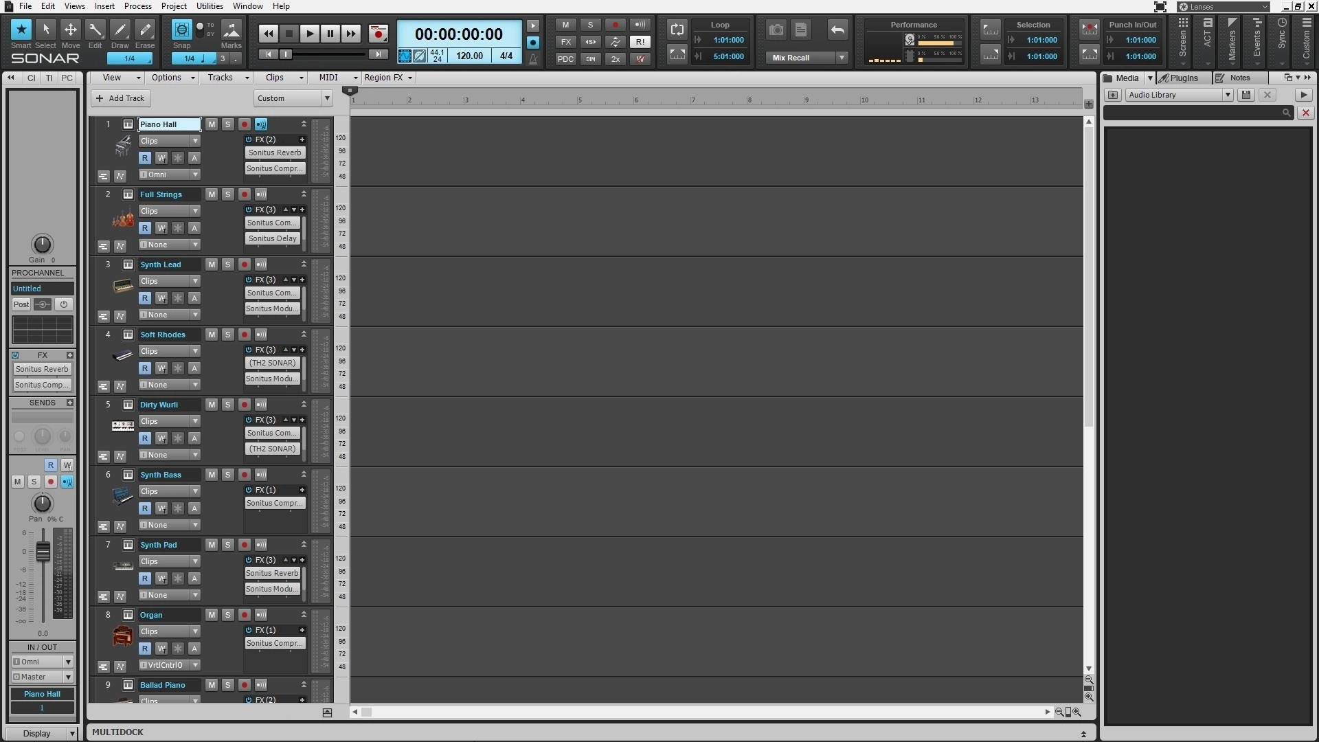Rewind the transport
Screen dimensions: 1319x742
click(268, 33)
